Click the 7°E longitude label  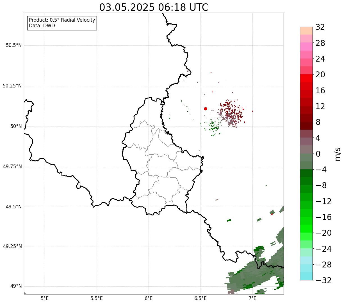click(252, 298)
